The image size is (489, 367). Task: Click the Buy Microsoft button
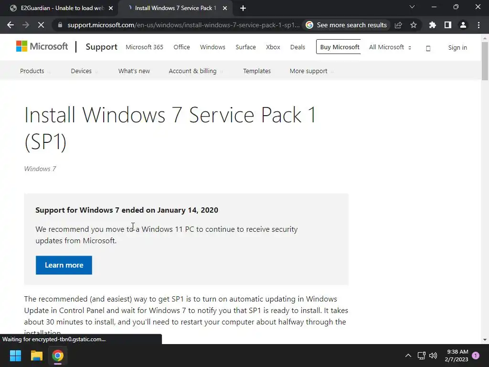pyautogui.click(x=339, y=47)
